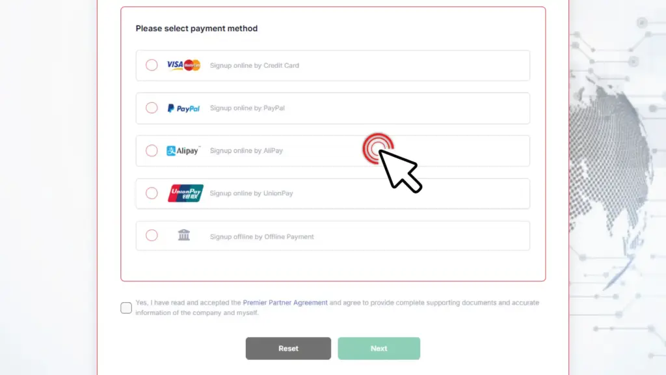Viewport: 666px width, 375px height.
Task: Select the Offline Payment radio button
Action: [x=152, y=236]
